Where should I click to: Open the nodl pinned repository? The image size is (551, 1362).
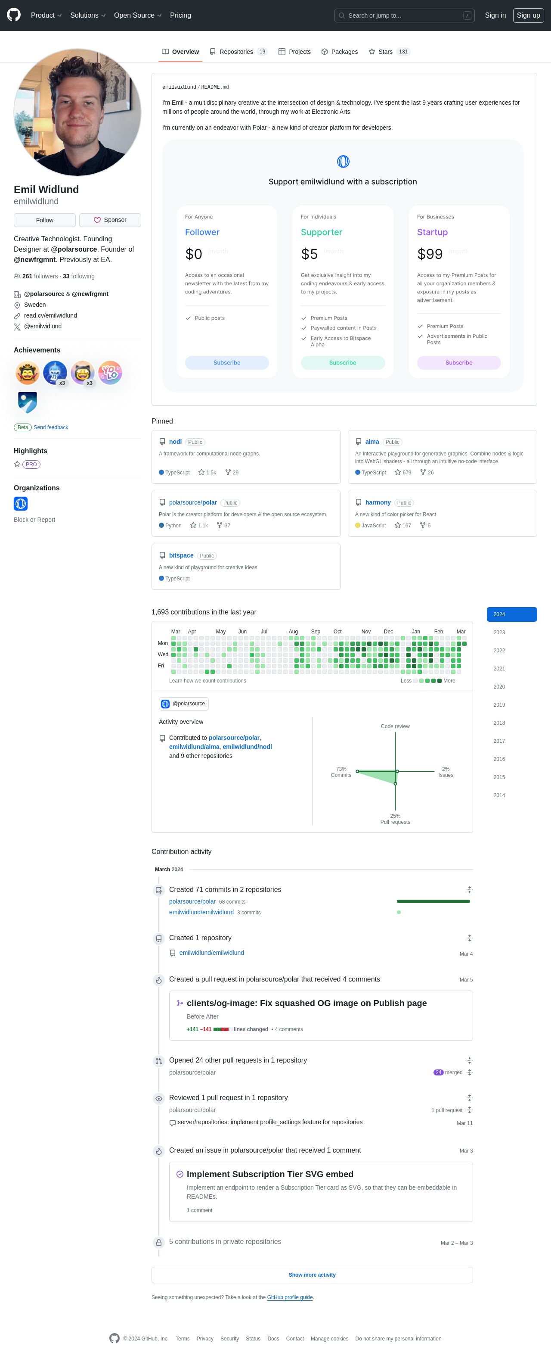[175, 442]
